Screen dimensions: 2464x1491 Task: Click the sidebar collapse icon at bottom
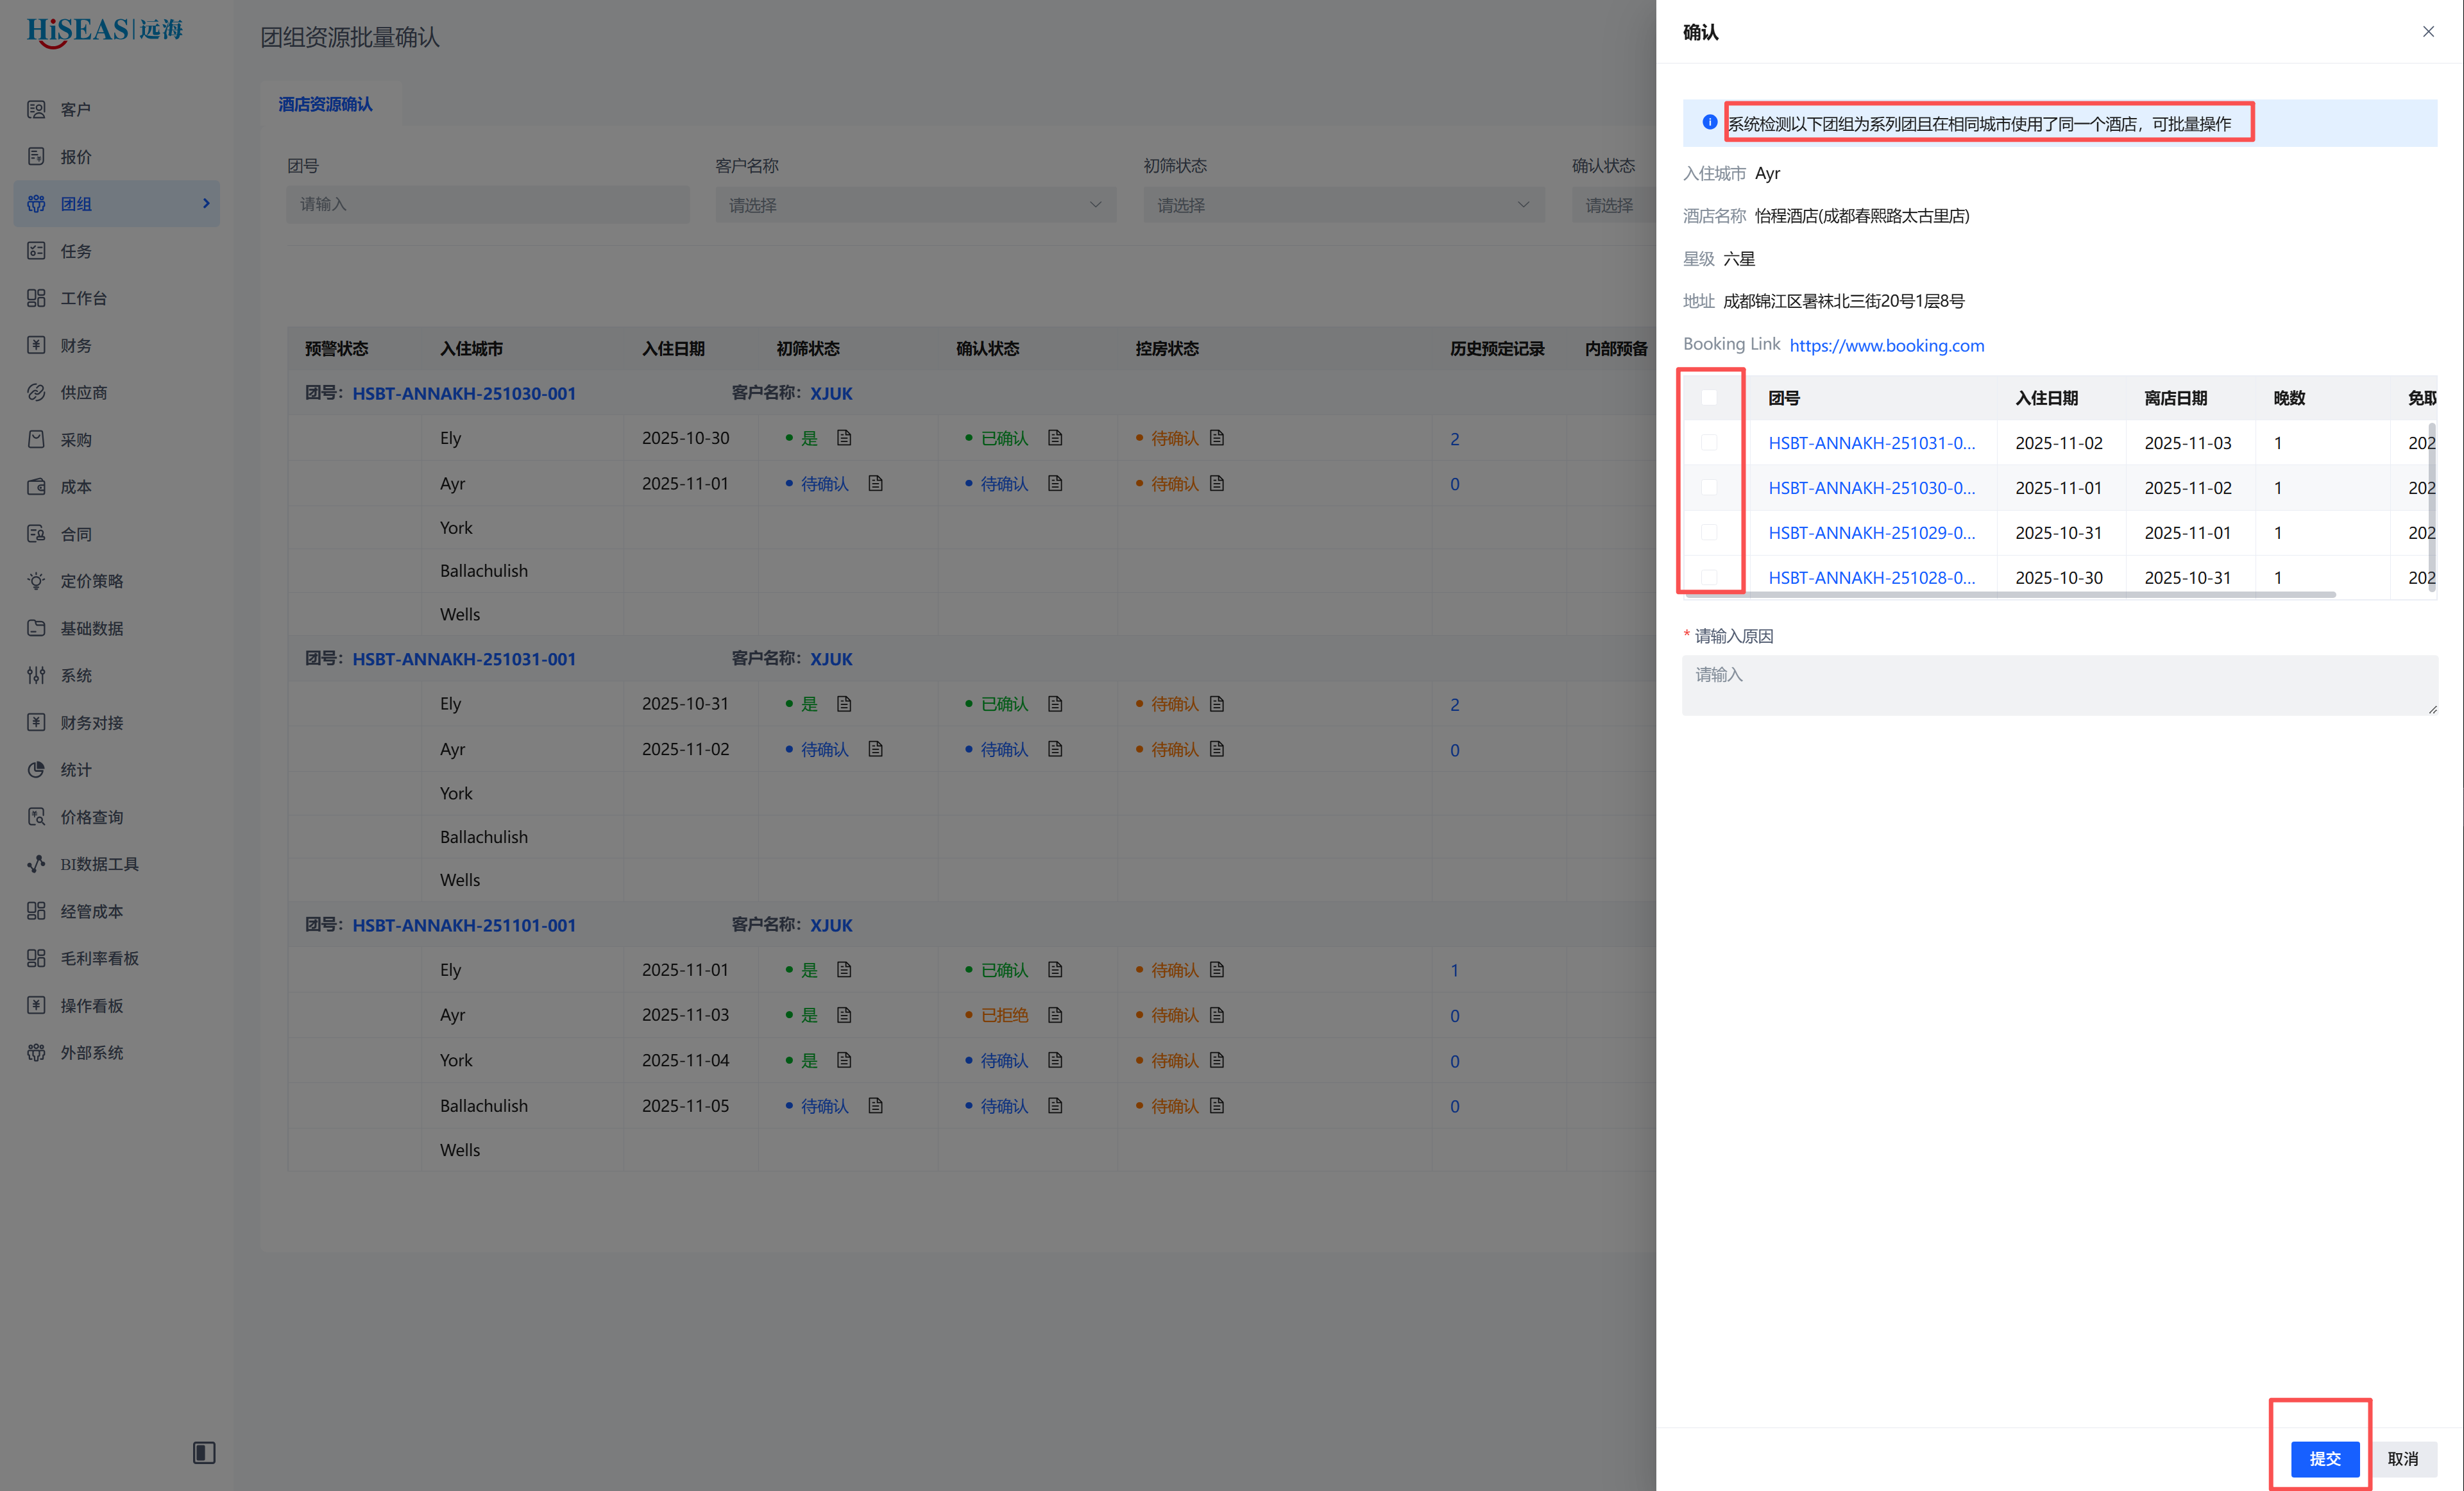204,1452
